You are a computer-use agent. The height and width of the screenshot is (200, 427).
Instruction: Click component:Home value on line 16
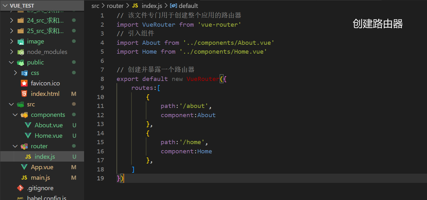[205, 151]
